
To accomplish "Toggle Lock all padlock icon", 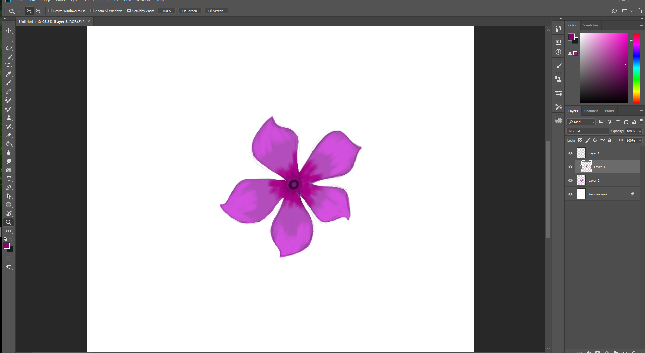I will tap(610, 140).
